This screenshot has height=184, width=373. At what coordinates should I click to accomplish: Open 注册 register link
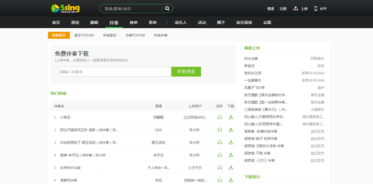tap(283, 9)
